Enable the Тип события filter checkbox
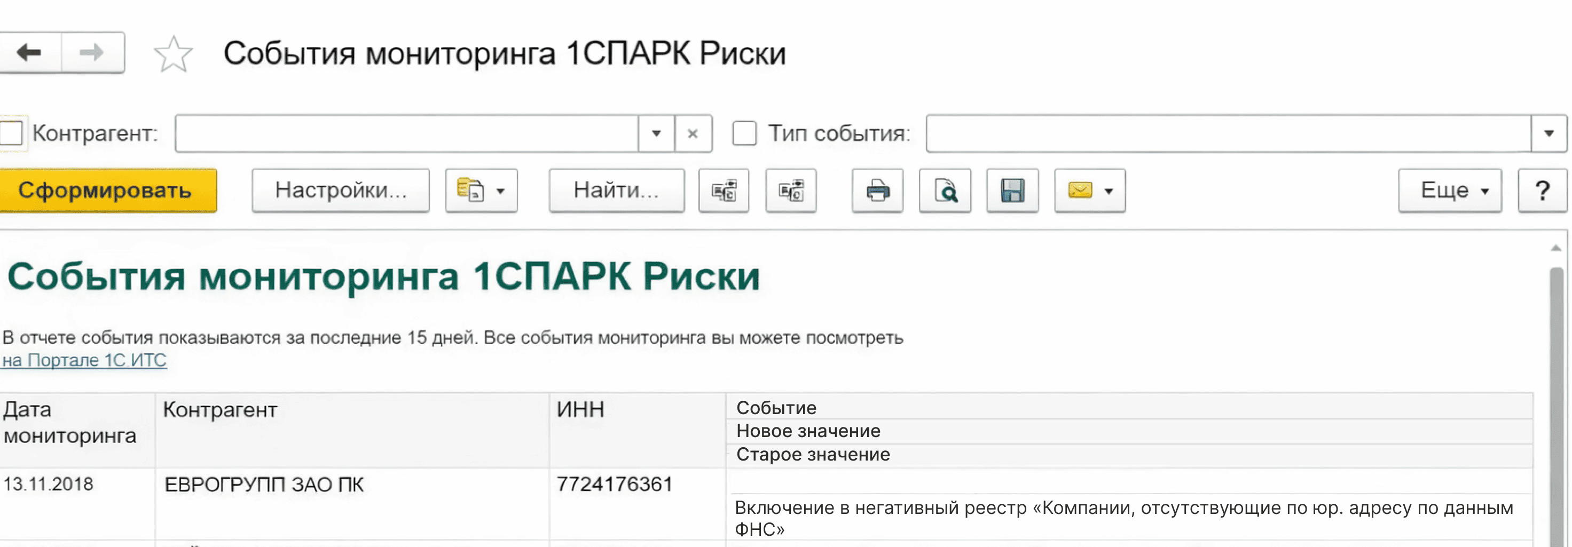The width and height of the screenshot is (1572, 547). (x=744, y=133)
